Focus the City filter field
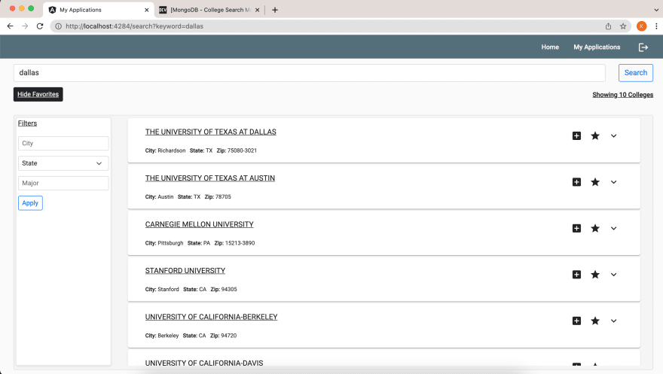Image resolution: width=663 pixels, height=374 pixels. tap(63, 143)
